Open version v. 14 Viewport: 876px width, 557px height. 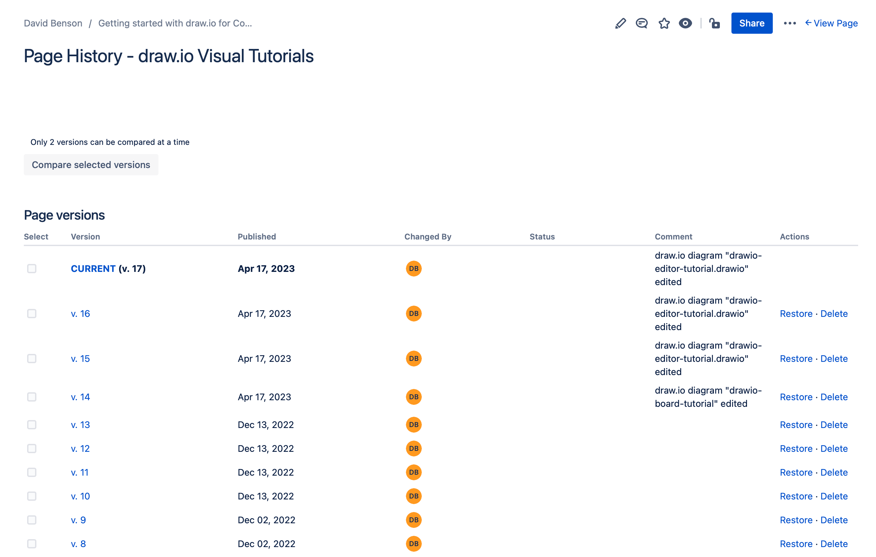pyautogui.click(x=80, y=397)
